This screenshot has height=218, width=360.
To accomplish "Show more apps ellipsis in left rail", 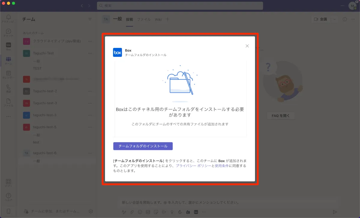I will pyautogui.click(x=8, y=116).
